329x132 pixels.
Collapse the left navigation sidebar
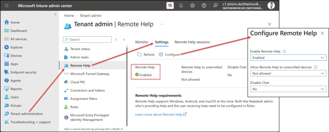(55, 14)
